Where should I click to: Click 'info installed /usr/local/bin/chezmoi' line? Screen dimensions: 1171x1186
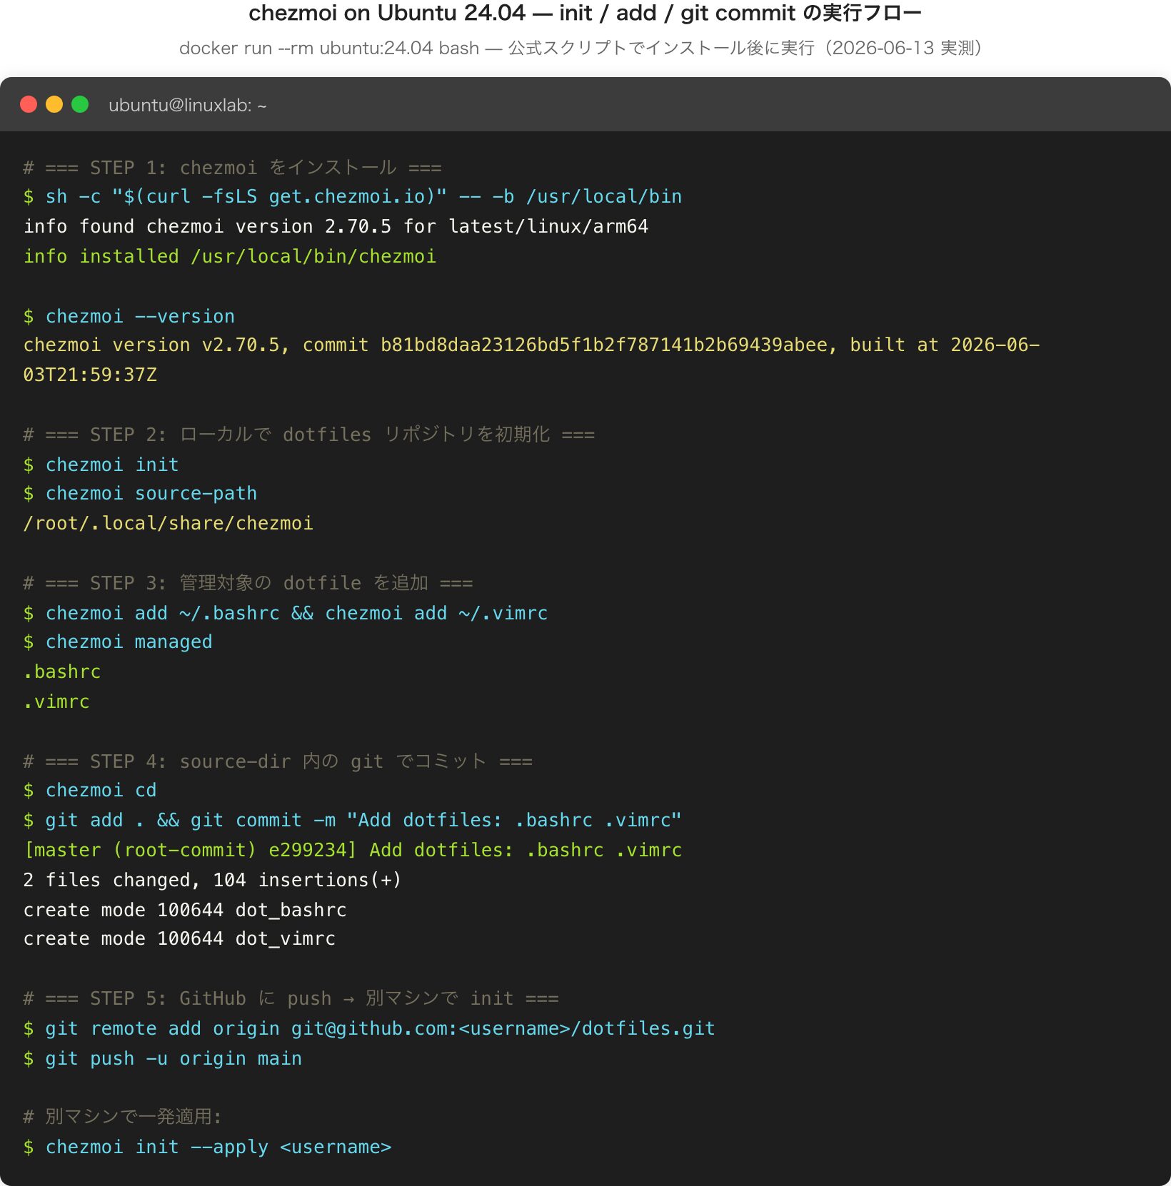230,257
